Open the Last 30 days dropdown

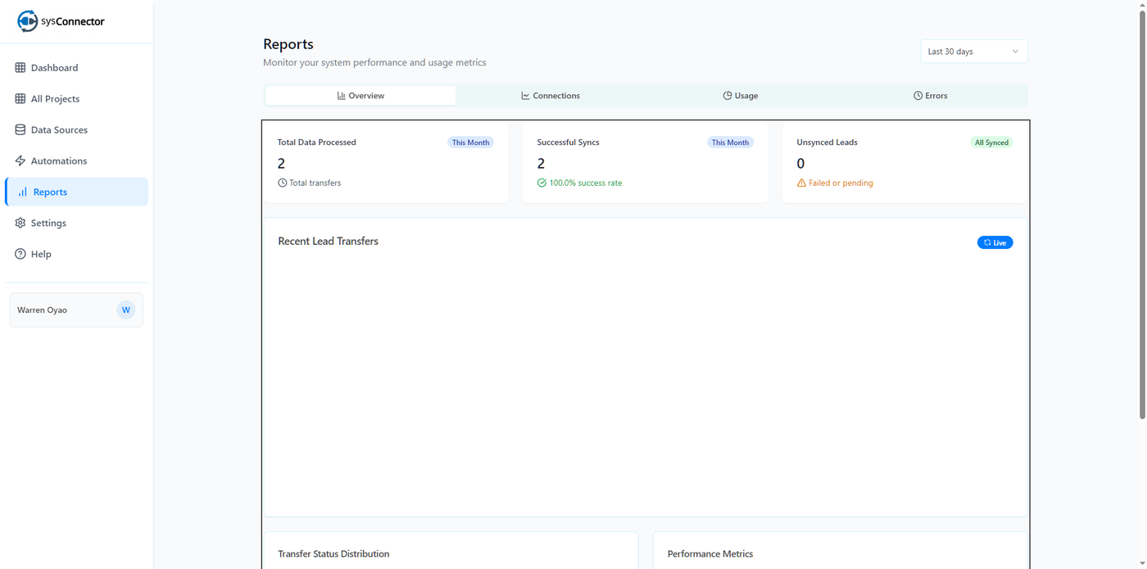[972, 52]
